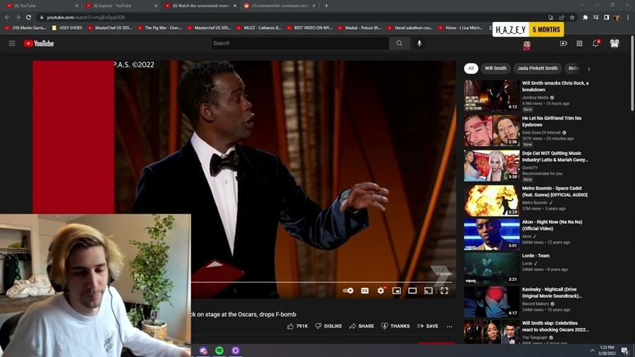The height and width of the screenshot is (357, 635).
Task: Go back in the browser
Action: pos(7,18)
